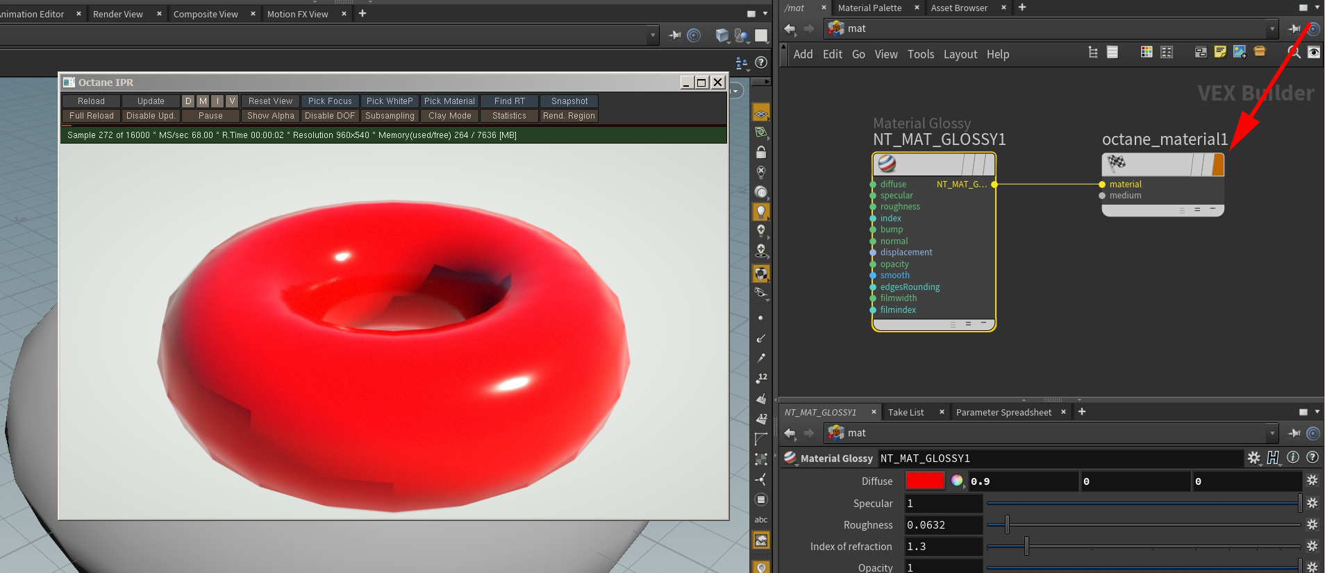Toggle the parameter pane pin icon
Viewport: 1325px width, 573px height.
coord(1294,433)
